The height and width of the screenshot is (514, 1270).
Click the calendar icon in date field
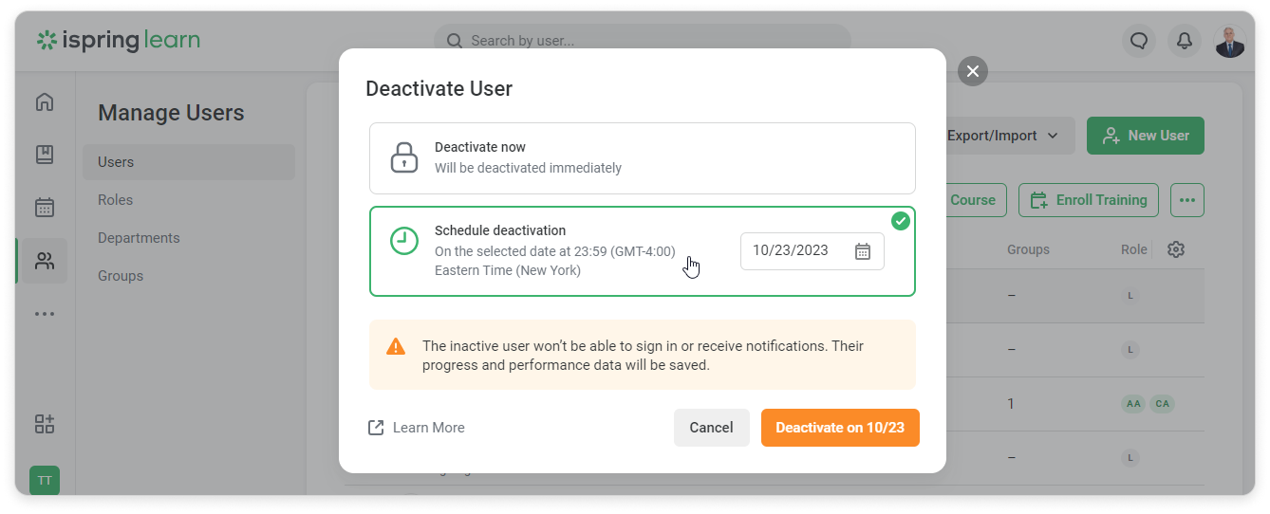pos(863,251)
